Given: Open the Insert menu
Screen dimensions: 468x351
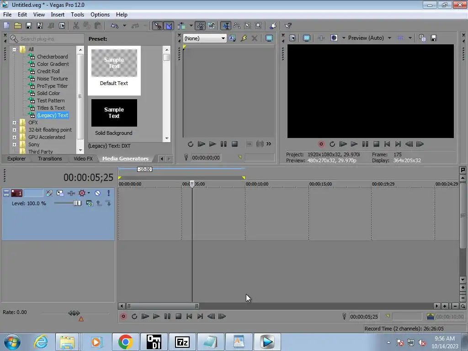Looking at the screenshot, I should click(x=57, y=14).
